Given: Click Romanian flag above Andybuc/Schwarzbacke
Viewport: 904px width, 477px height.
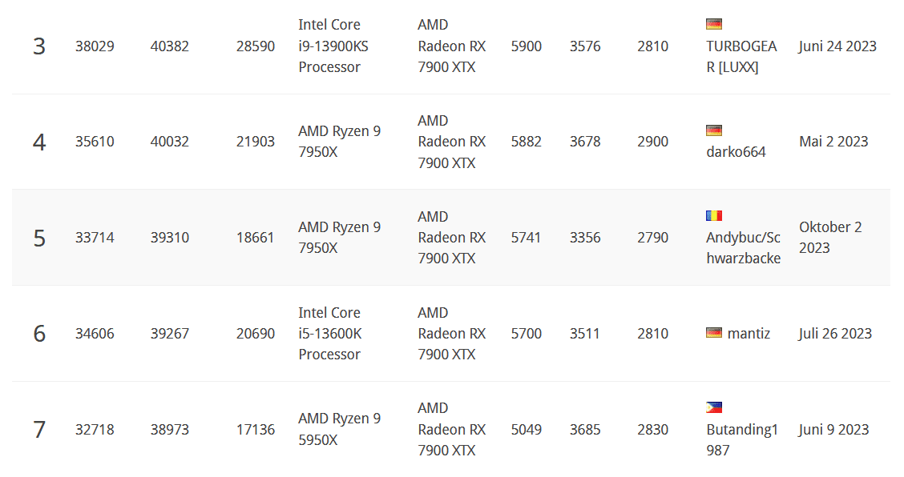Looking at the screenshot, I should [x=714, y=216].
